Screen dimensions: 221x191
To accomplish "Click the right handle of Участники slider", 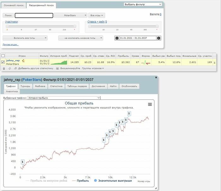I will pyautogui.click(x=75, y=26).
